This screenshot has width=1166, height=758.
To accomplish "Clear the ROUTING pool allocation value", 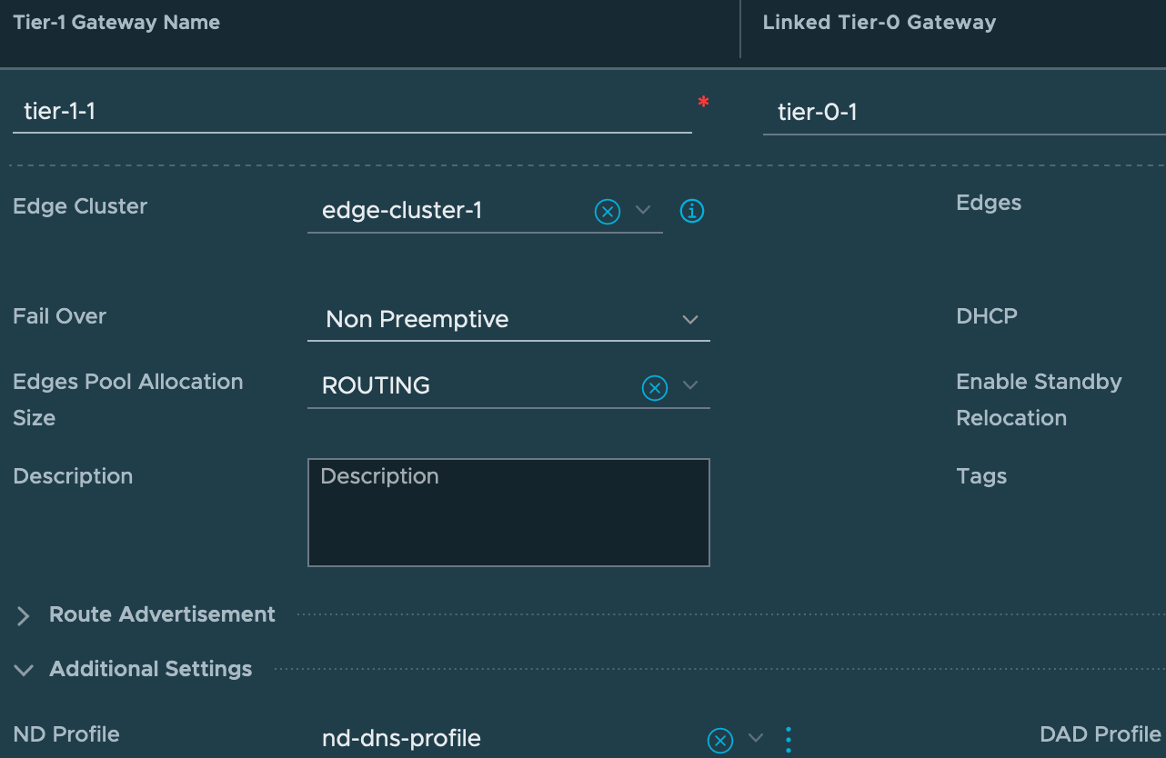I will (x=654, y=388).
